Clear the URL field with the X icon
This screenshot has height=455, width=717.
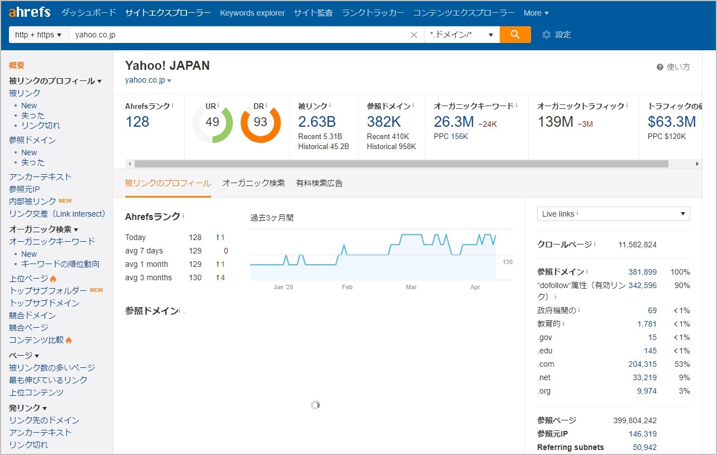coord(414,35)
